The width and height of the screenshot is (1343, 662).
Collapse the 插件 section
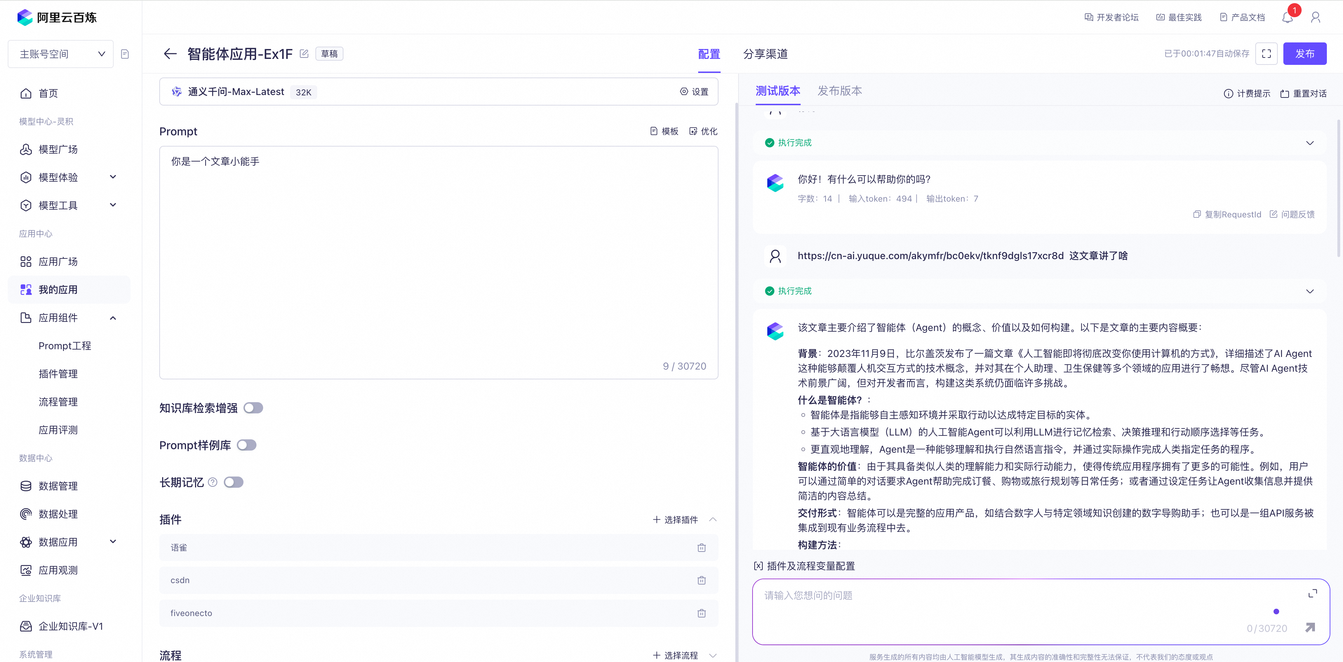coord(713,519)
